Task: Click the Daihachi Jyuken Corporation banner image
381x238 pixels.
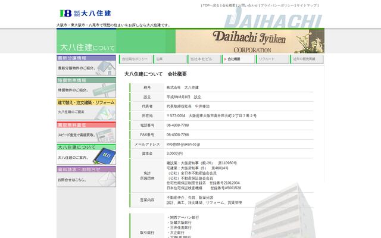Action: pyautogui.click(x=250, y=41)
